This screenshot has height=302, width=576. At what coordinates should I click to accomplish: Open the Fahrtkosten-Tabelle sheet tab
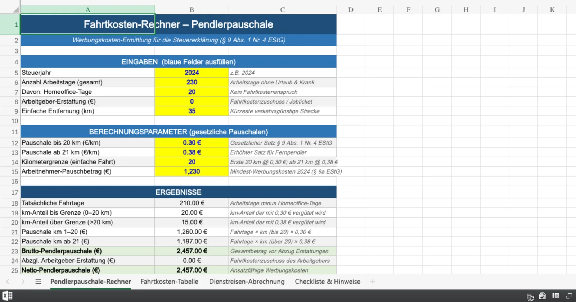pyautogui.click(x=170, y=282)
